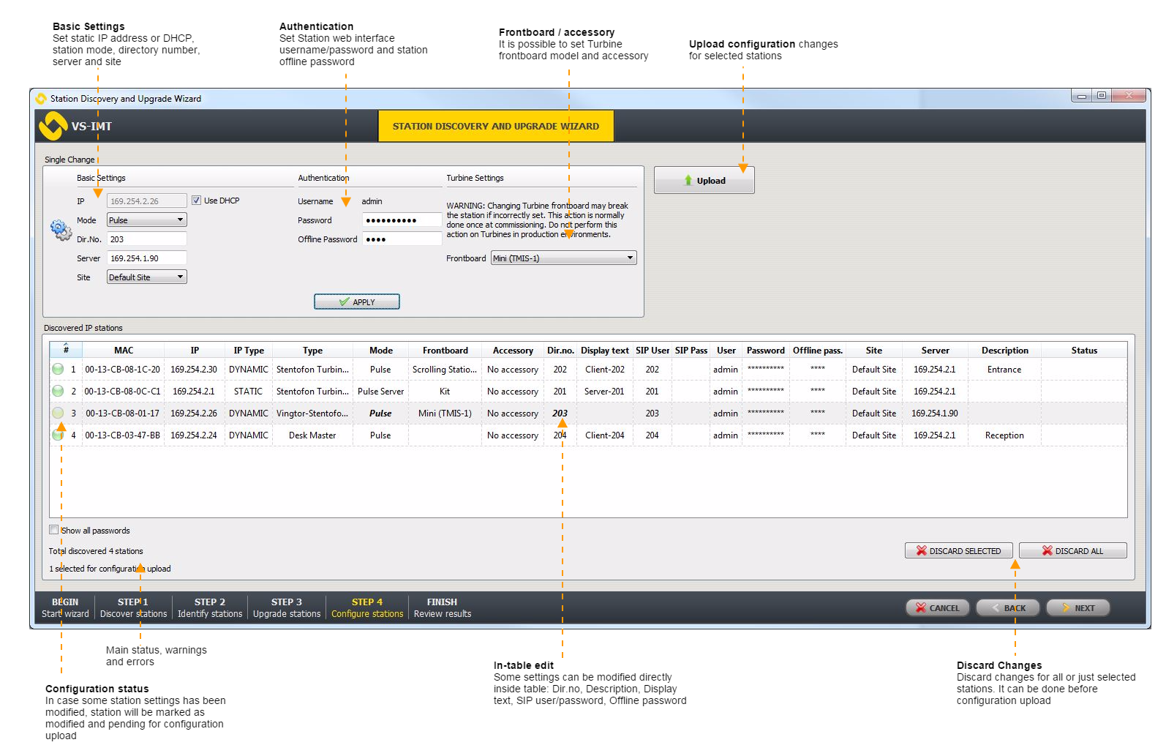Click the gear settings icon beside Mode

[x=61, y=230]
